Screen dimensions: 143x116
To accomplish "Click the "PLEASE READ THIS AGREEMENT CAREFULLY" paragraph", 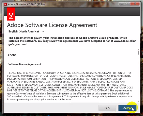I will (70, 86).
